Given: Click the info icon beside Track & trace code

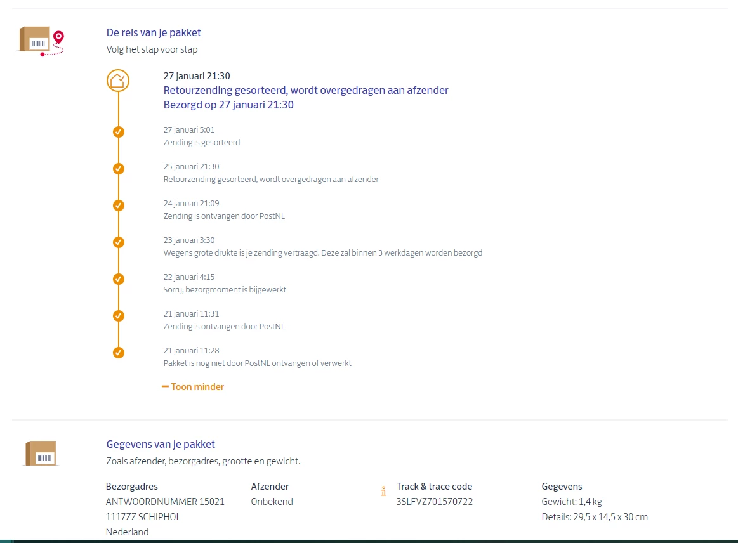Looking at the screenshot, I should (383, 491).
